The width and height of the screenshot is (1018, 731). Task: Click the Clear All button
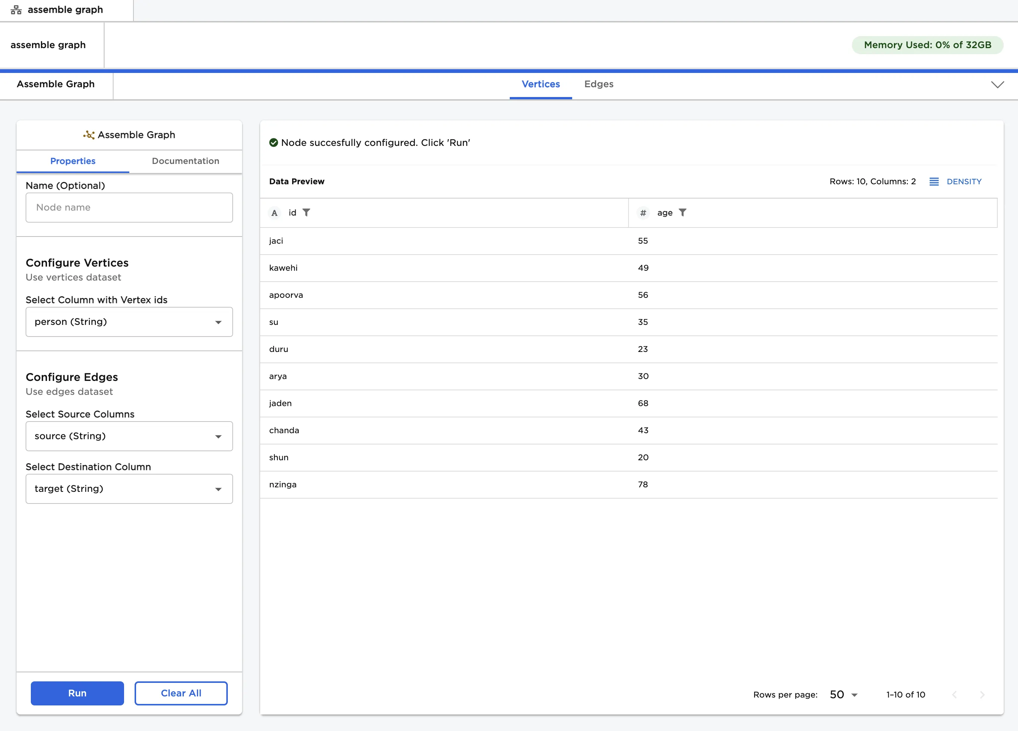pos(181,693)
